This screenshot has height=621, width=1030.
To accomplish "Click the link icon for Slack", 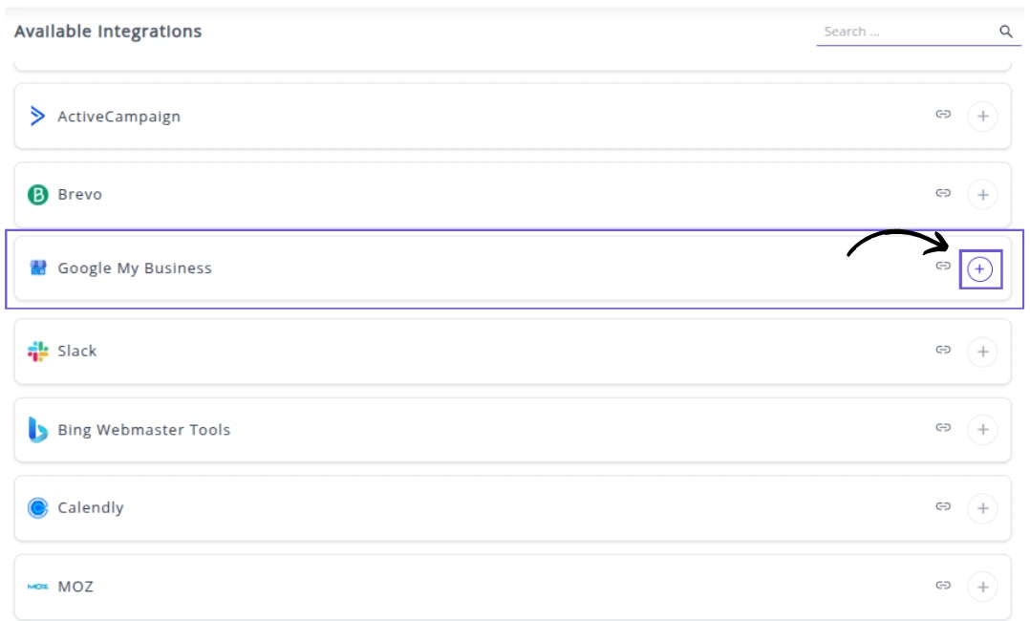I will 943,350.
